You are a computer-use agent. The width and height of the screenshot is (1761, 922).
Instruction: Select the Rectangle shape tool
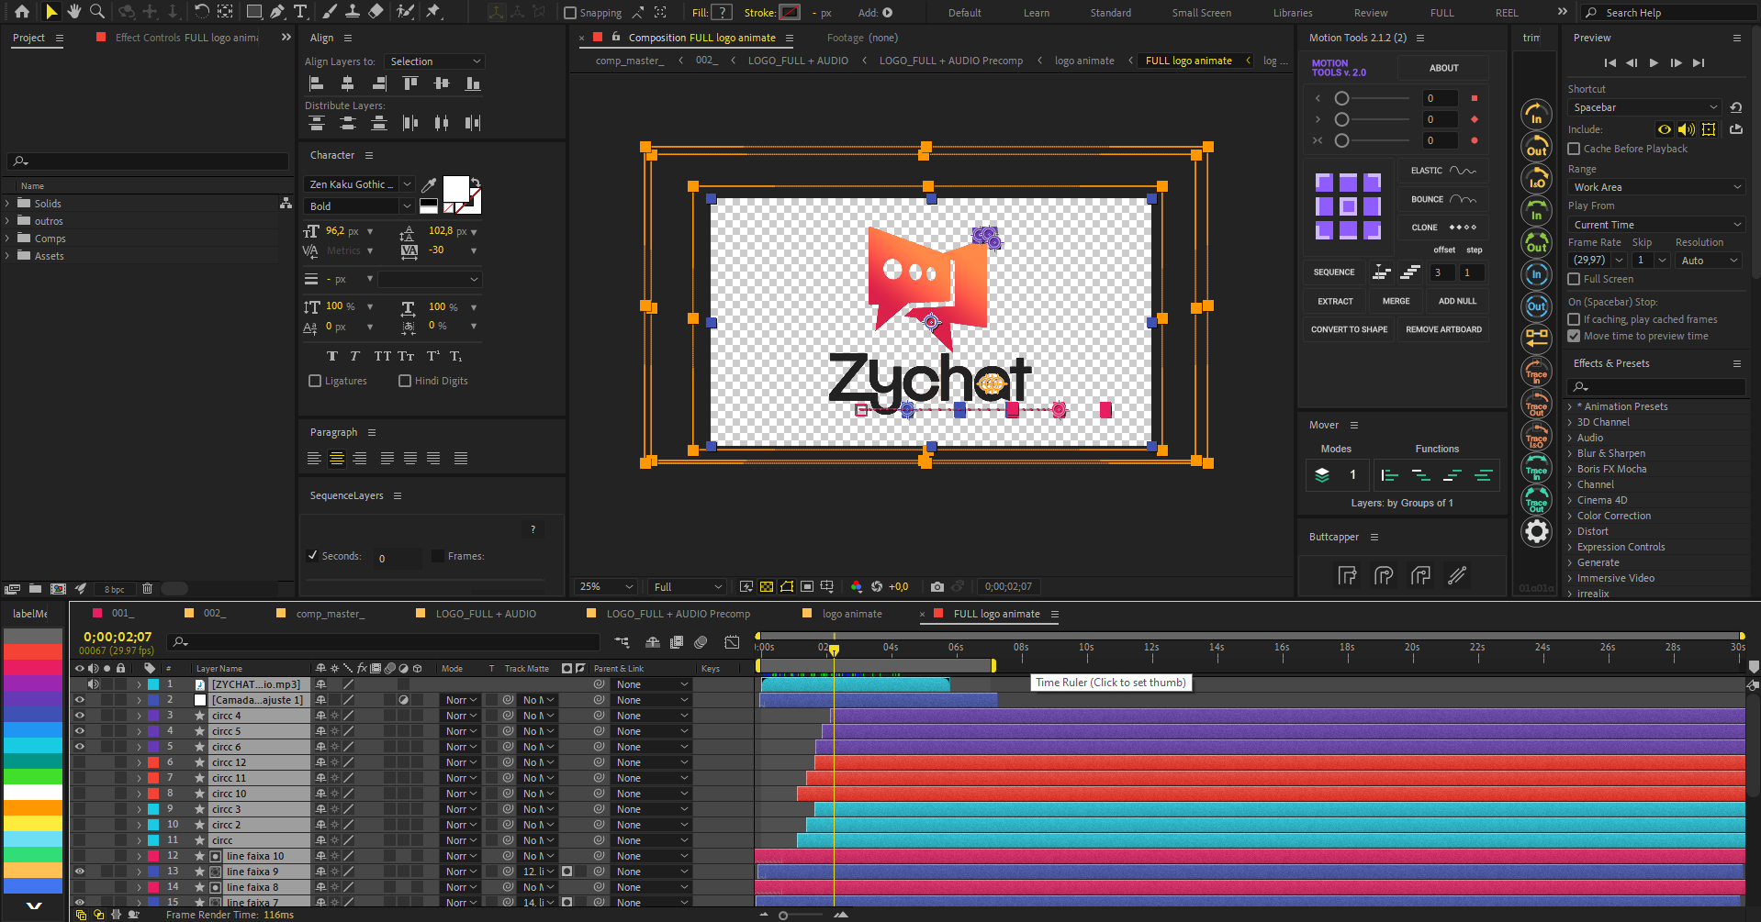pyautogui.click(x=254, y=12)
